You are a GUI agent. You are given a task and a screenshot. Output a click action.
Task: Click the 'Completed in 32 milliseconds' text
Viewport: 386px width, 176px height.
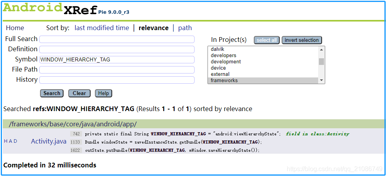coord(50,165)
